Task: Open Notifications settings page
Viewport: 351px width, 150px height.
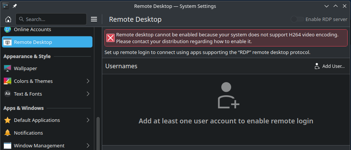Action: pos(47,133)
